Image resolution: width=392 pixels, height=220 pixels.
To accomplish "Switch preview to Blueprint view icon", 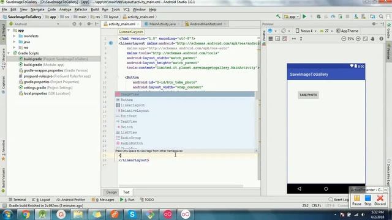I will (x=277, y=38).
